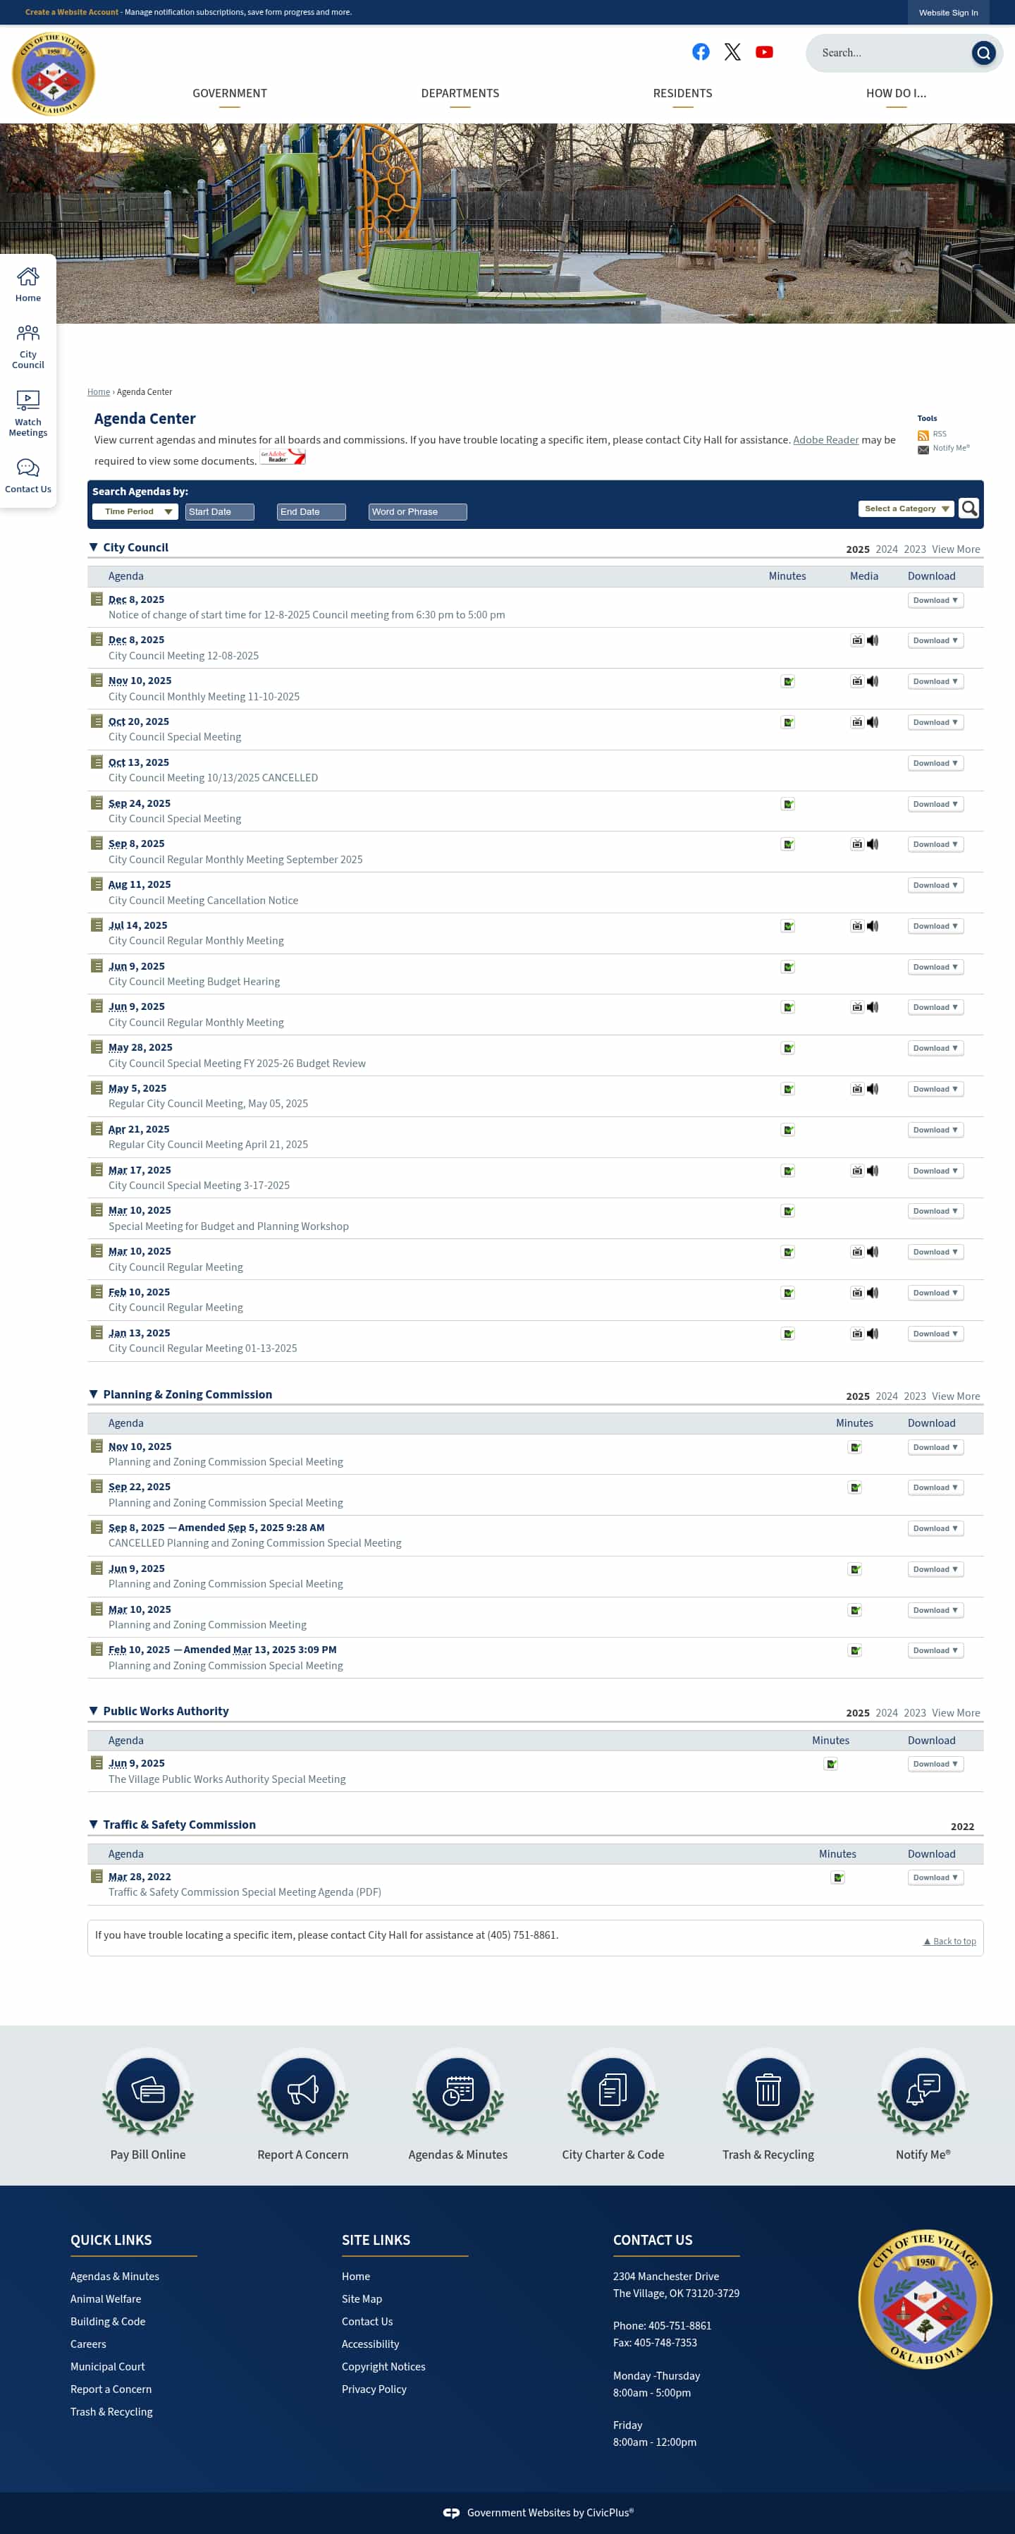Open minutes icon for Nov 10 council meeting

(787, 681)
